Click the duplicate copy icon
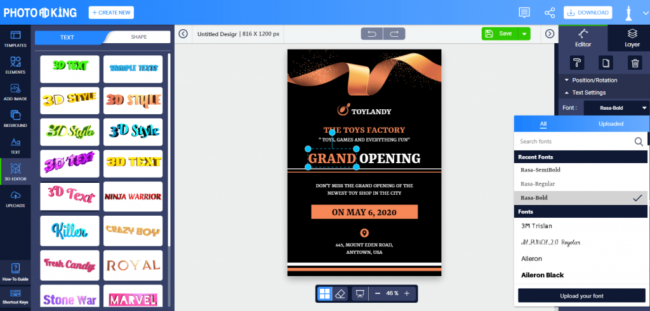The image size is (650, 311). (606, 63)
